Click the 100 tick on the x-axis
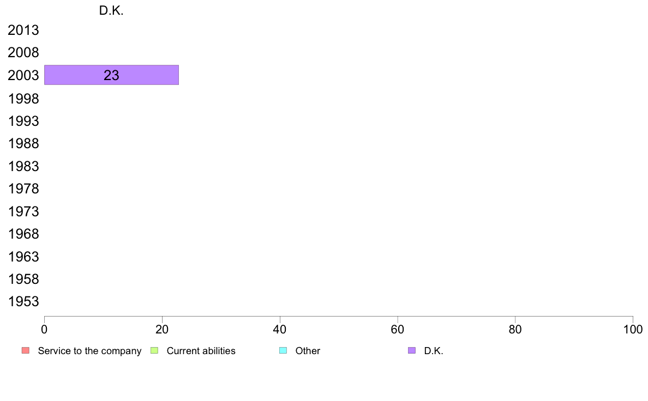The image size is (648, 401). pos(633,329)
